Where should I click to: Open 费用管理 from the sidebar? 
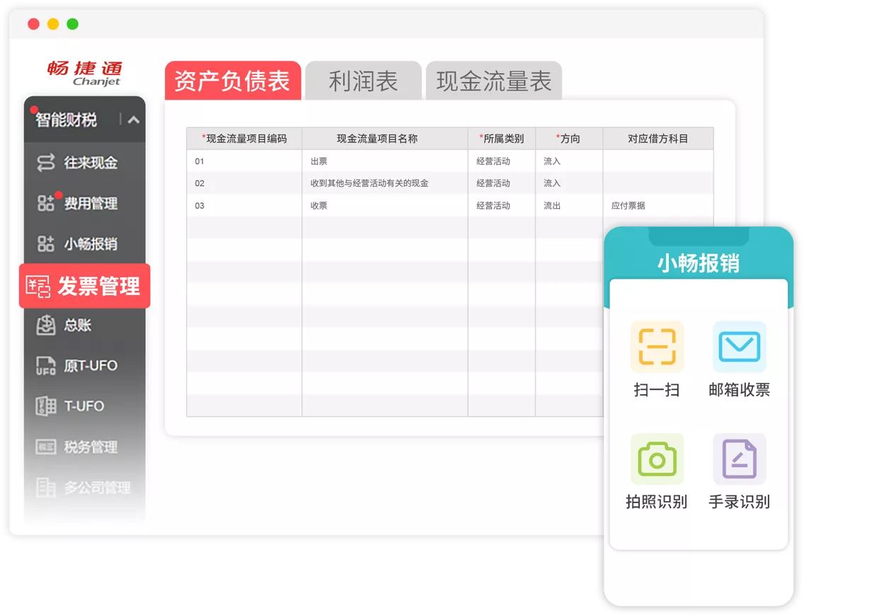coord(90,204)
